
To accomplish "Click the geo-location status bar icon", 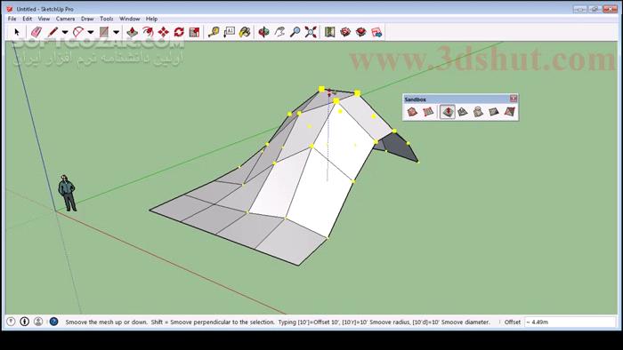I will (11, 322).
